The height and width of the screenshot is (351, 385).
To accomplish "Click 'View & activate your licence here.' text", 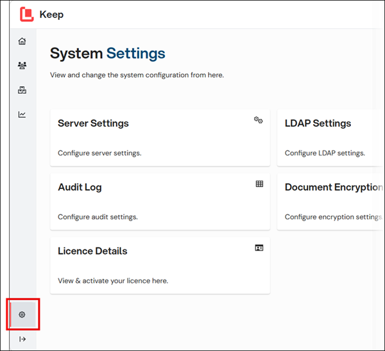I will pos(113,281).
